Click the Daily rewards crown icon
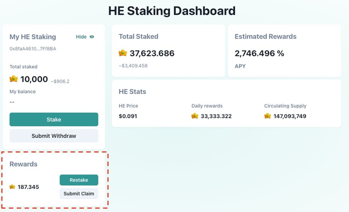 [195, 116]
